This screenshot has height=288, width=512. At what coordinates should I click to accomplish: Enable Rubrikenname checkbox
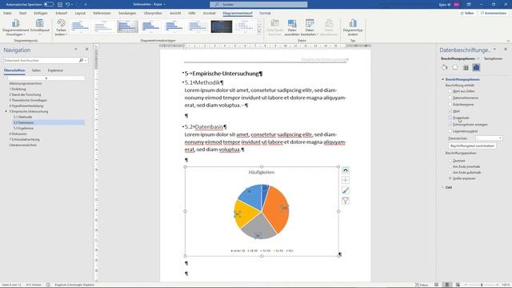coord(450,104)
